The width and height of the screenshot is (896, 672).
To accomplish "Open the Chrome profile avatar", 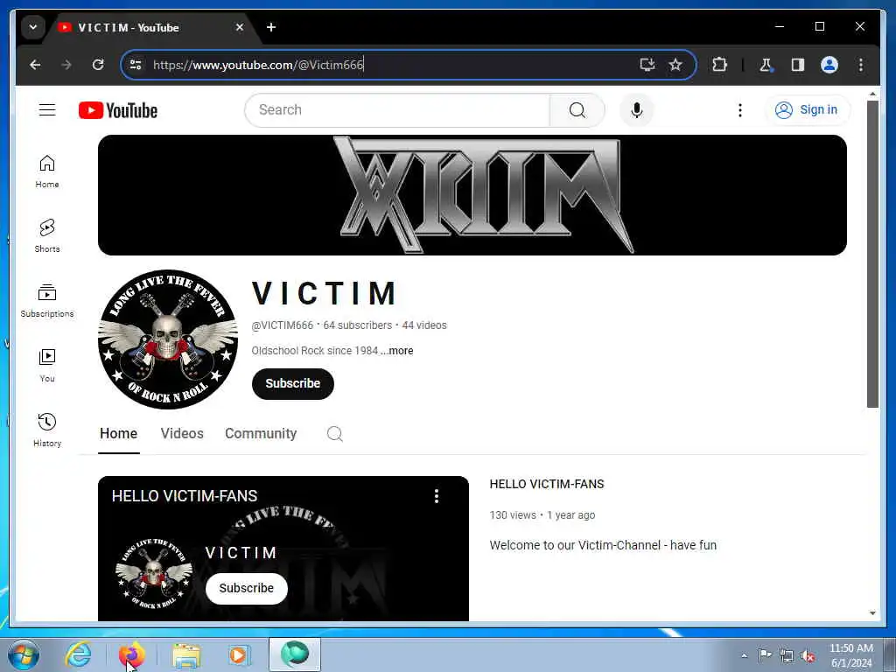I will pyautogui.click(x=829, y=65).
